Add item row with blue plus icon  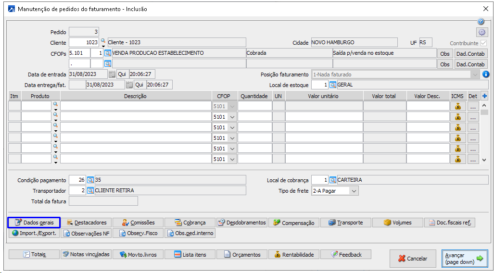tap(484, 96)
